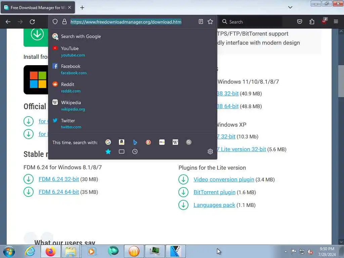344x258 pixels.
Task: Click the network tray icon
Action: coord(302,252)
